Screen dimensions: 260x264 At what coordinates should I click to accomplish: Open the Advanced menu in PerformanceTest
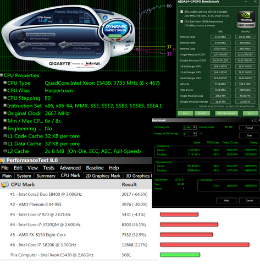pos(70,168)
